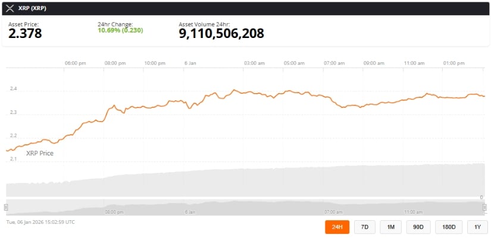Click the 24hr asset volume number
This screenshot has width=491, height=238.
point(221,33)
